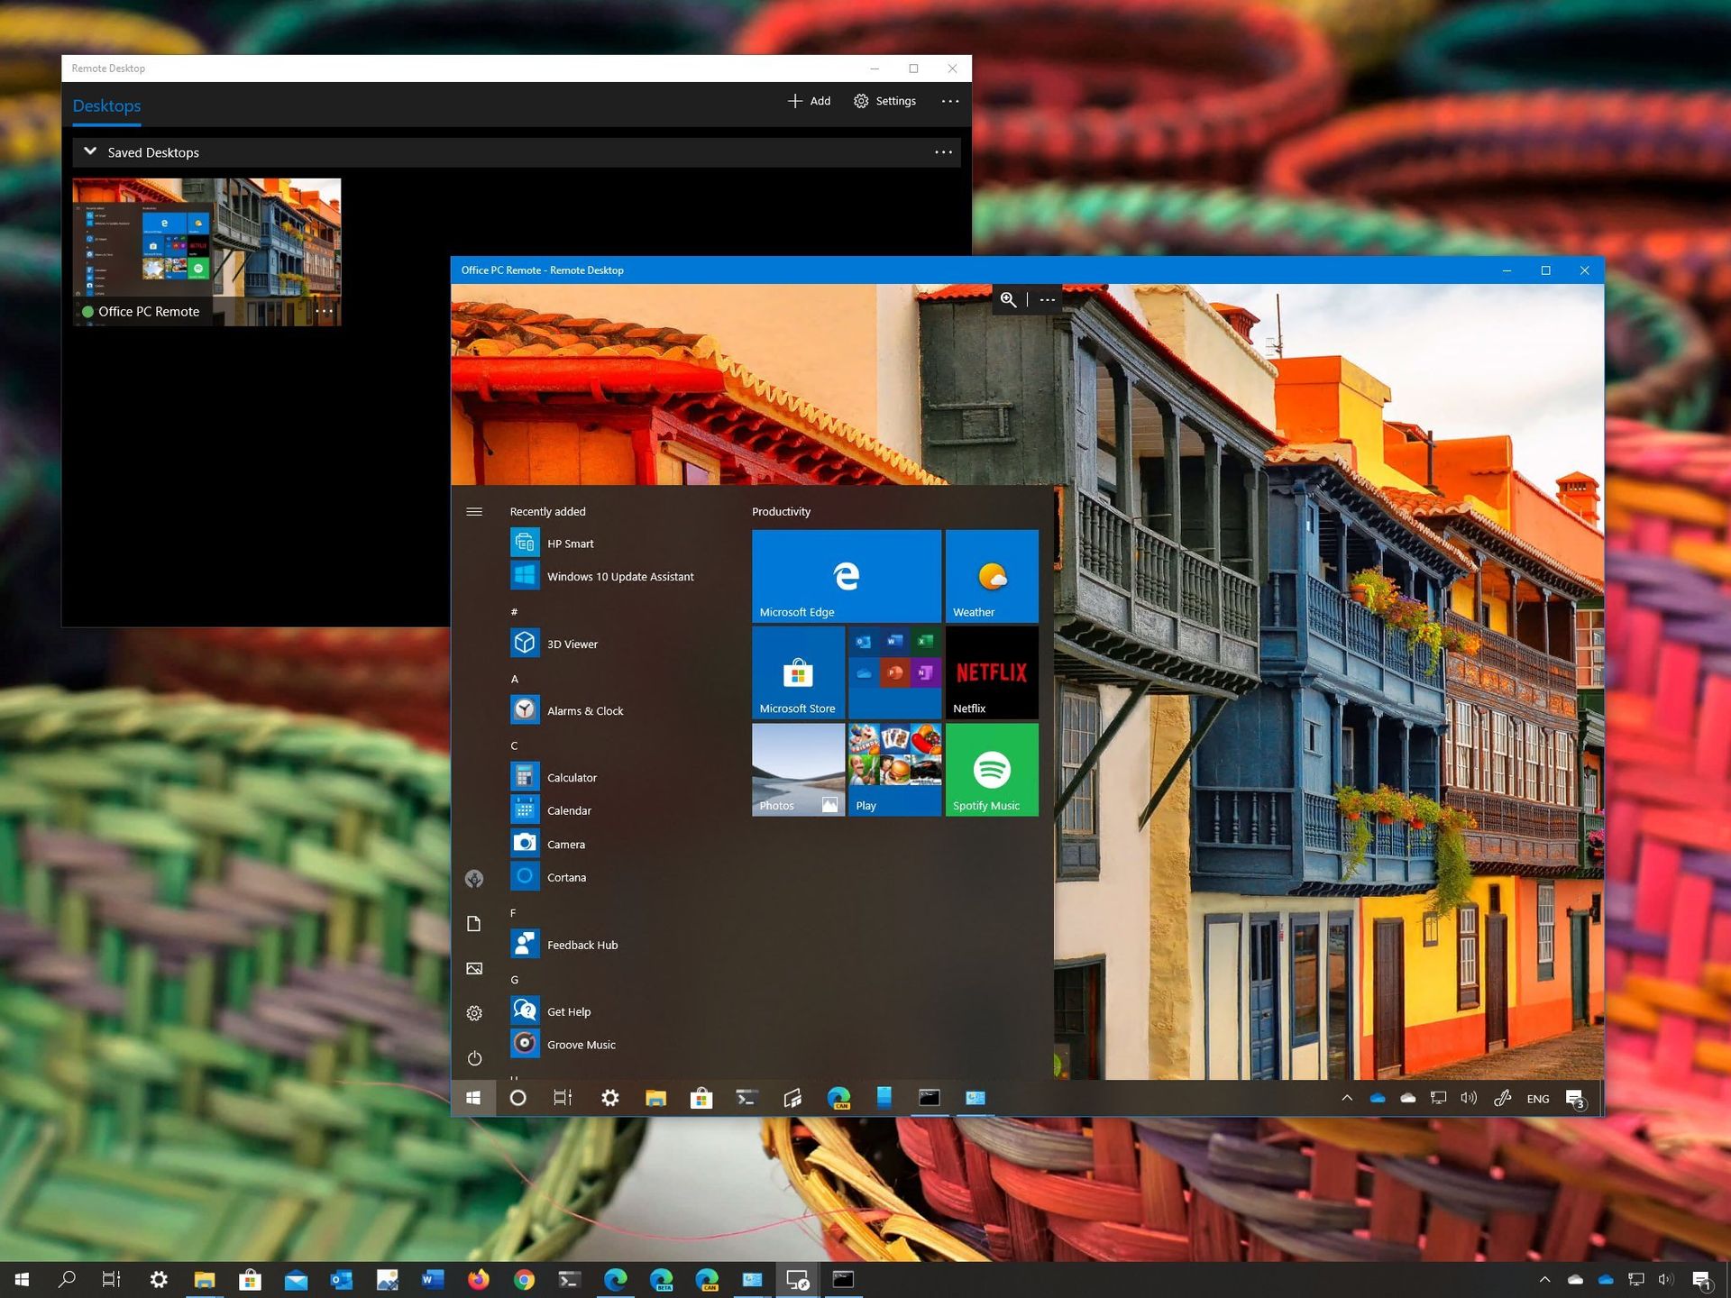Open Action Center from the remote system tray
Viewport: 1731px width, 1298px height.
pyautogui.click(x=1575, y=1098)
